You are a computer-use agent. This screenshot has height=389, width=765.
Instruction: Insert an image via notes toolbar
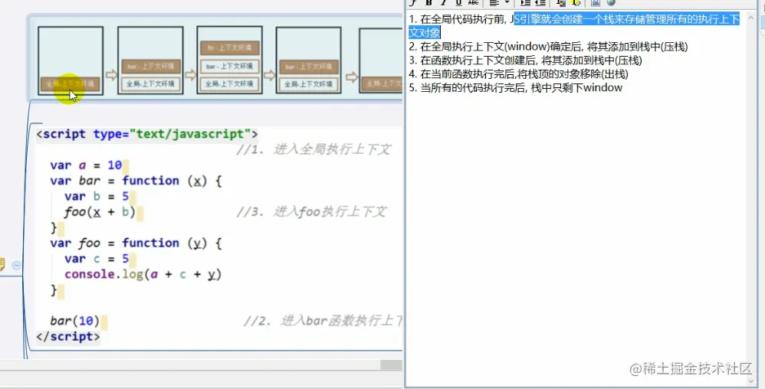(x=596, y=3)
